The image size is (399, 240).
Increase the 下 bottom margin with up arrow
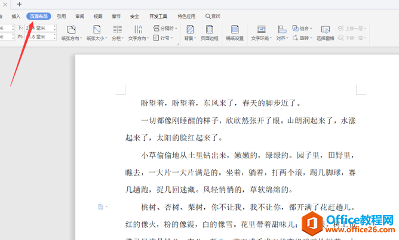[55, 26]
